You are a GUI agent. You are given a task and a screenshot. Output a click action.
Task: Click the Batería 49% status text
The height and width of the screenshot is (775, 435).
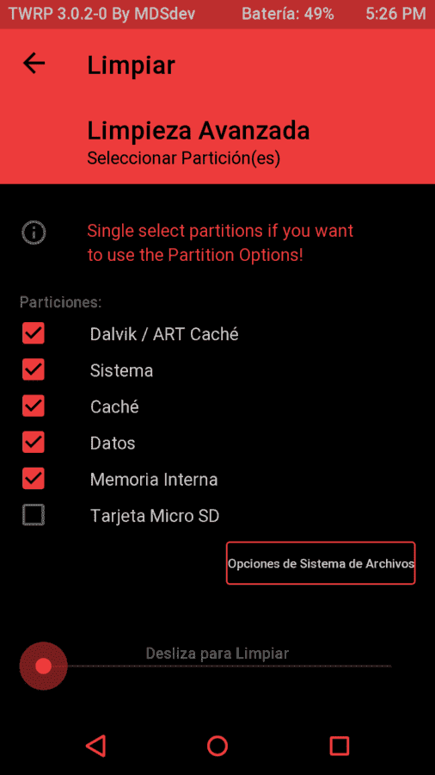tap(287, 14)
